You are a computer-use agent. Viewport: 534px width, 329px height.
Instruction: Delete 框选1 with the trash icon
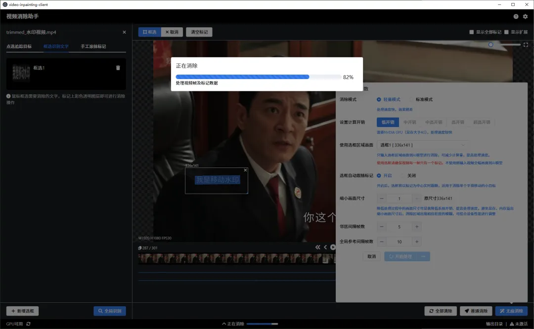tap(118, 68)
